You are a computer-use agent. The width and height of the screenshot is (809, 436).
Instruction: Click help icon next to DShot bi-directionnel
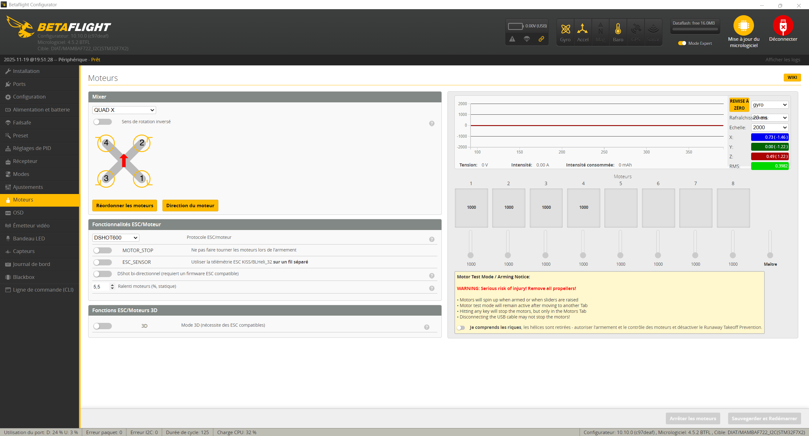click(x=432, y=276)
